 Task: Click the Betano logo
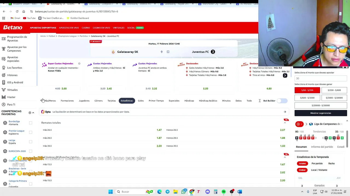pyautogui.click(x=13, y=27)
